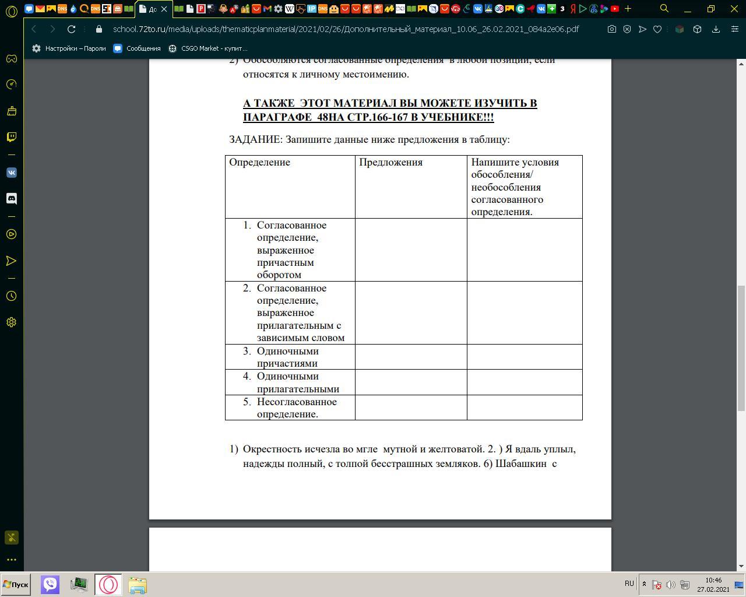Open bookmark CSGO Market
The height and width of the screenshot is (597, 746).
point(208,48)
